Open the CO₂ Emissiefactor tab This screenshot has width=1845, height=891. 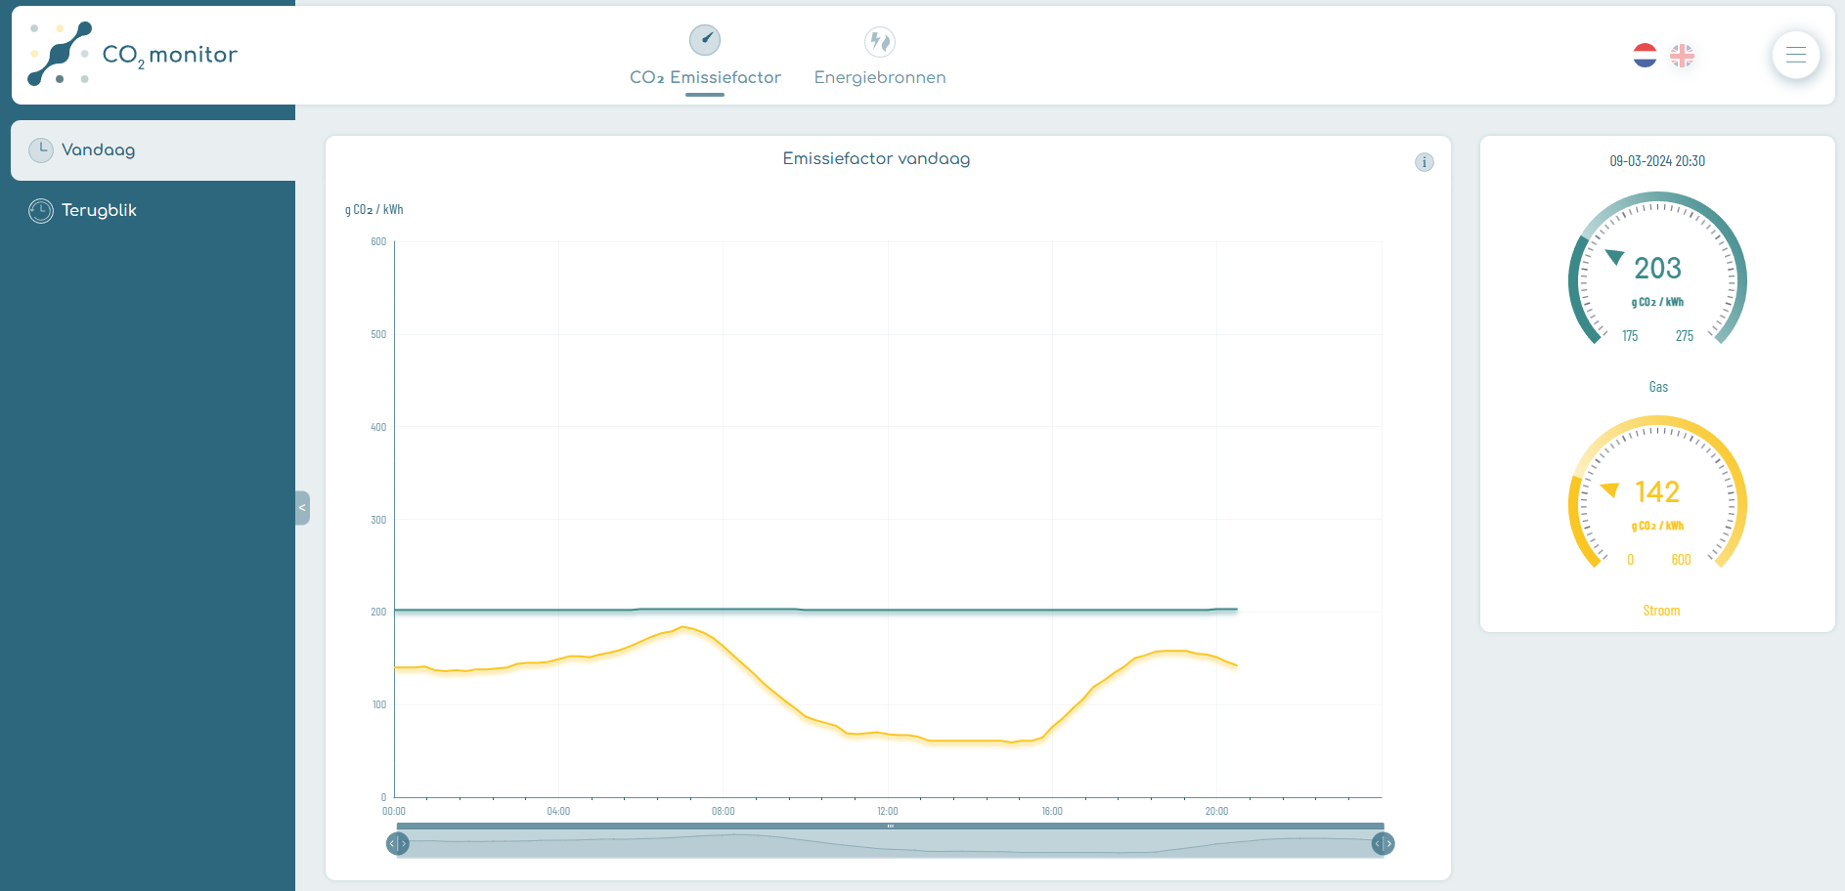coord(705,77)
